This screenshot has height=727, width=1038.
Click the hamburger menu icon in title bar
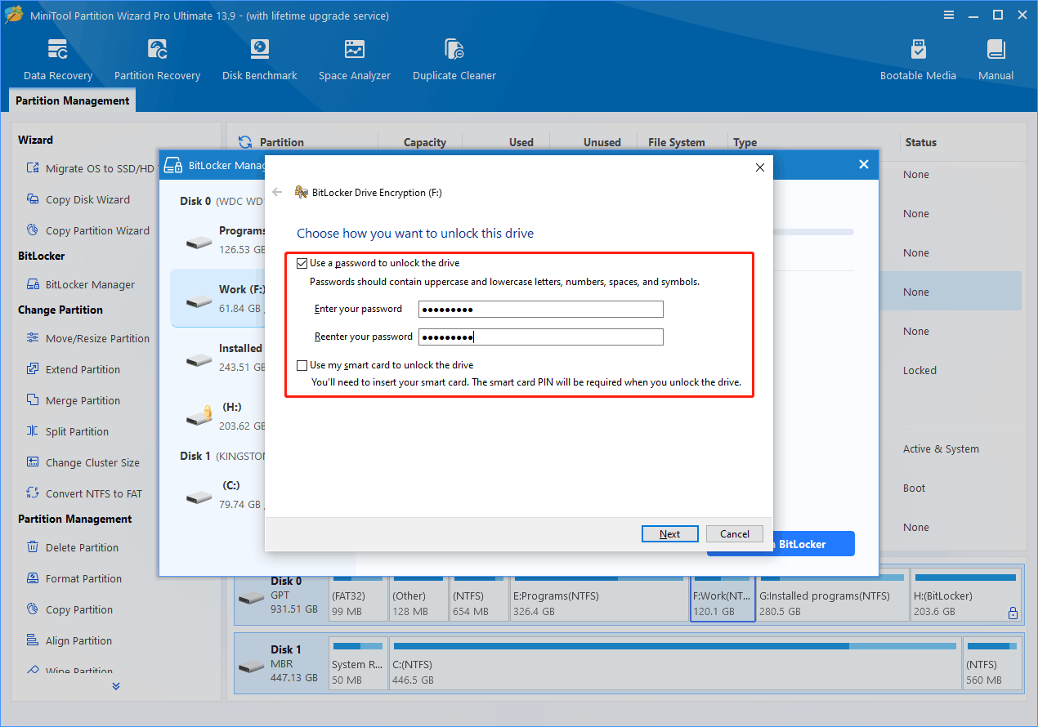pyautogui.click(x=948, y=15)
